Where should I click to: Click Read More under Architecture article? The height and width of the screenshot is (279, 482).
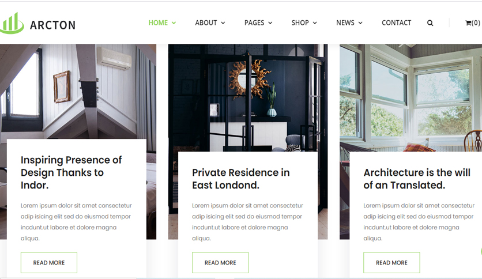[x=391, y=263]
